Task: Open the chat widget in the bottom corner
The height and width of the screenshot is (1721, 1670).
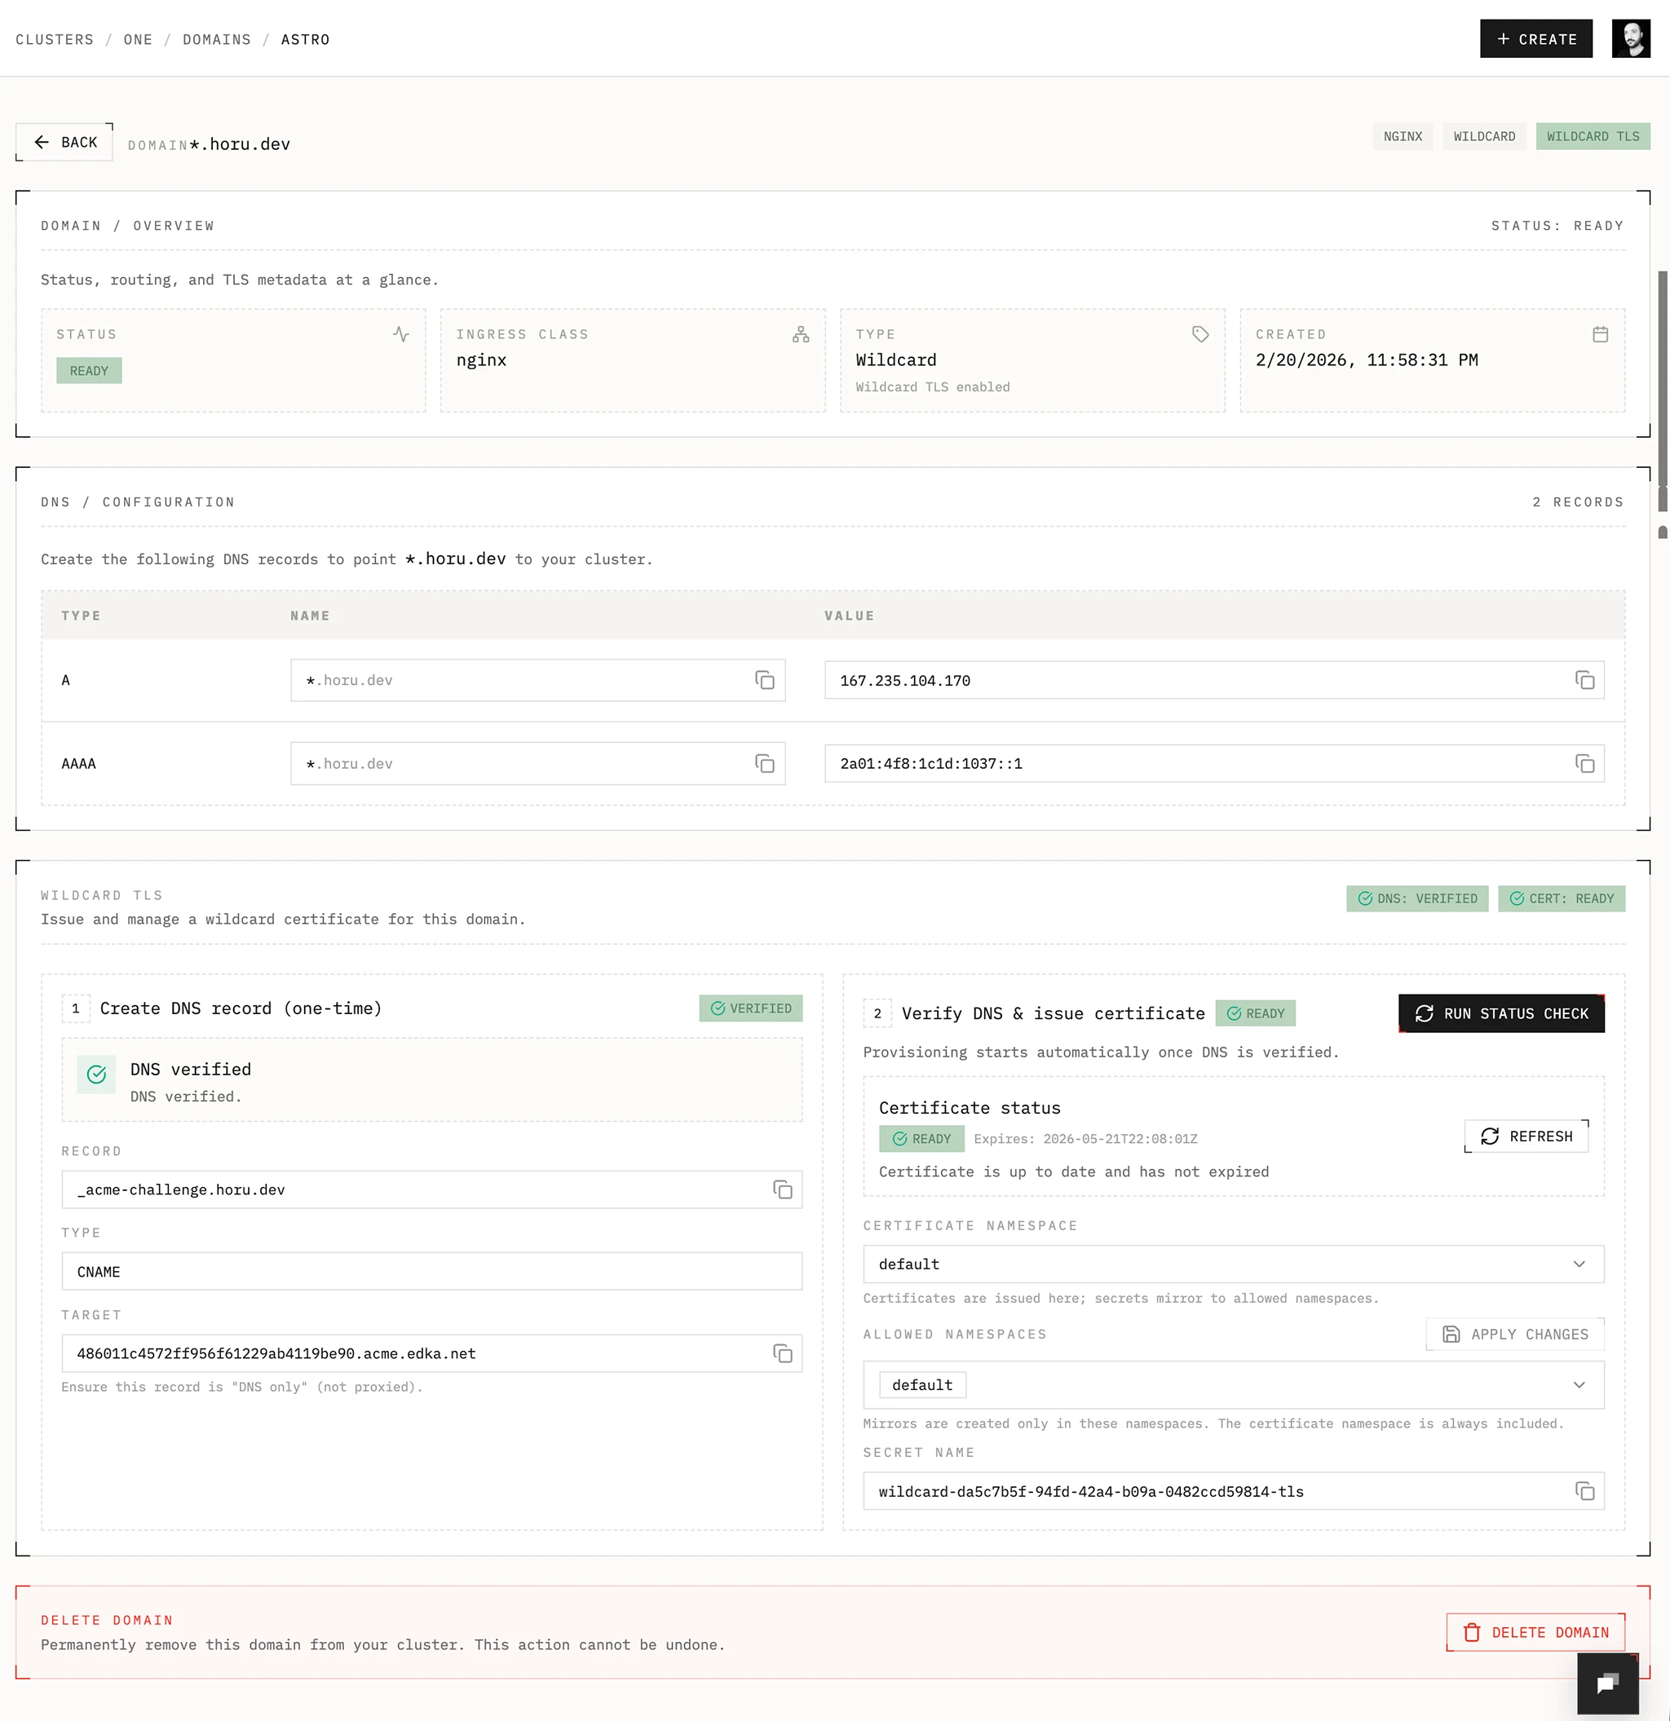Action: pyautogui.click(x=1609, y=1683)
